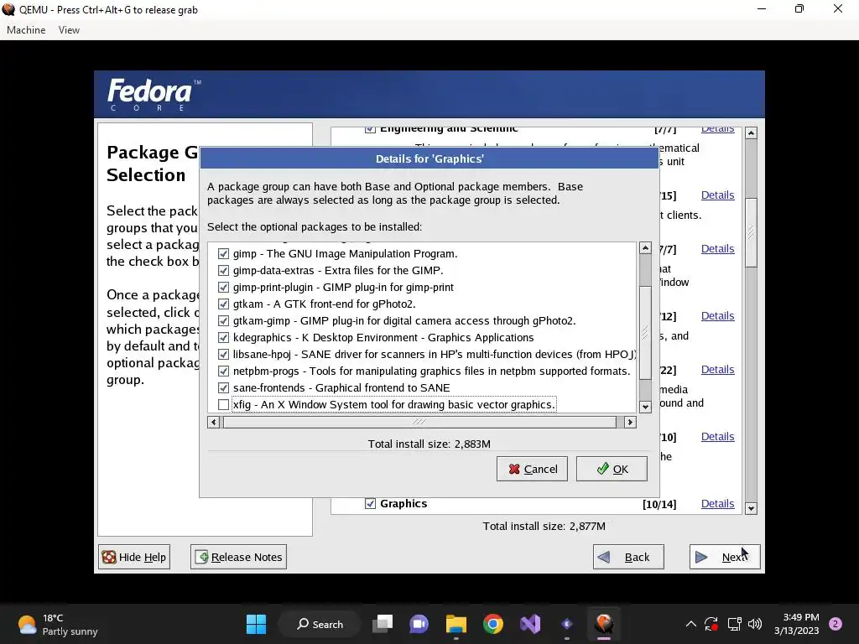Open Details link beside 15 count

pos(718,195)
